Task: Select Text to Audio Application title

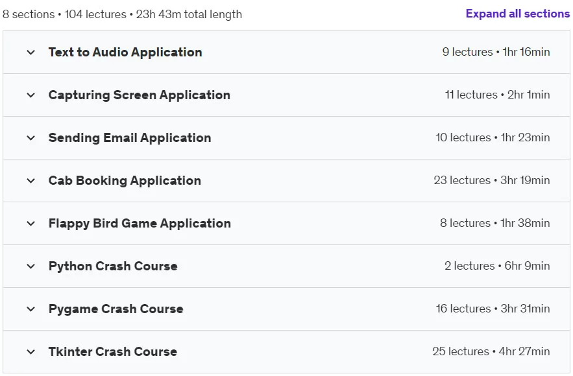Action: pyautogui.click(x=125, y=53)
